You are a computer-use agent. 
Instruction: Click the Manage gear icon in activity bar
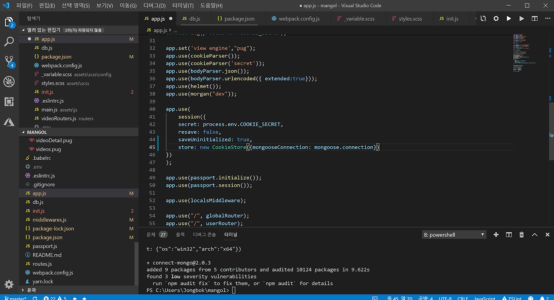point(9,284)
